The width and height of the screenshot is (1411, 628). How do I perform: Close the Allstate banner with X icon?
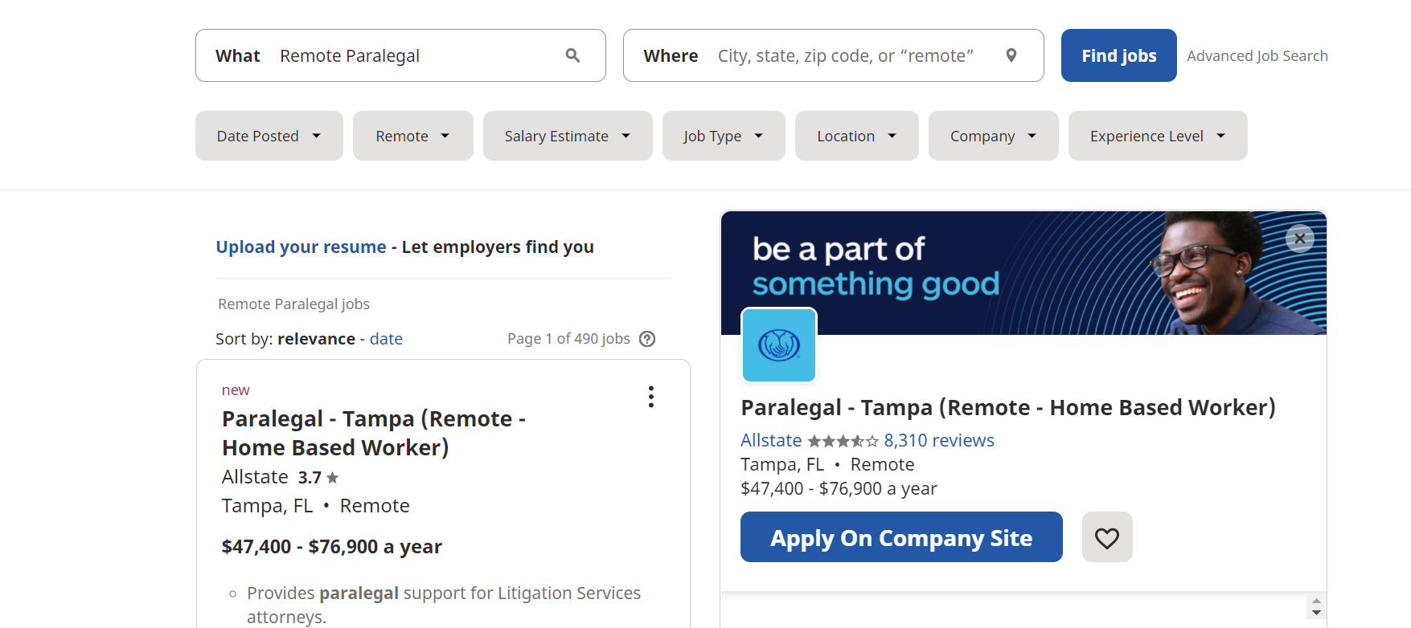[x=1300, y=239]
